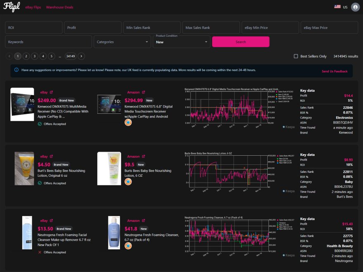Image resolution: width=363 pixels, height=272 pixels.
Task: Open external link icon beside Kenwood eBay listing
Action: click(x=52, y=92)
